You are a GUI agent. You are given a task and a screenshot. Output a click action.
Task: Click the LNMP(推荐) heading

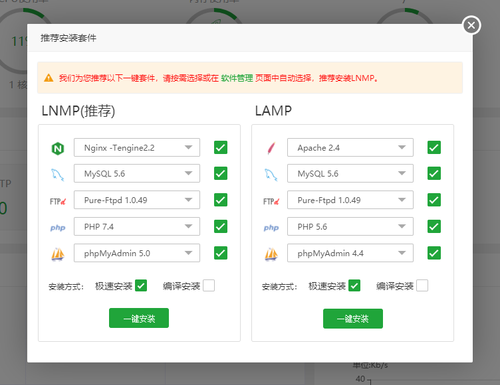click(x=78, y=111)
